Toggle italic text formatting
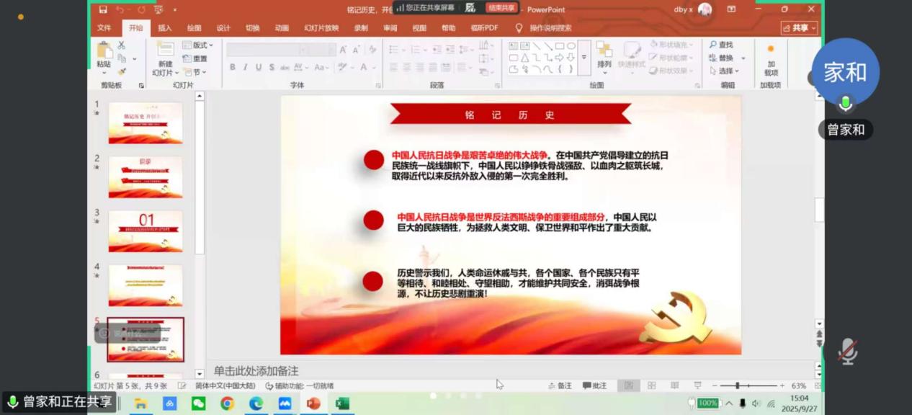 tap(246, 67)
